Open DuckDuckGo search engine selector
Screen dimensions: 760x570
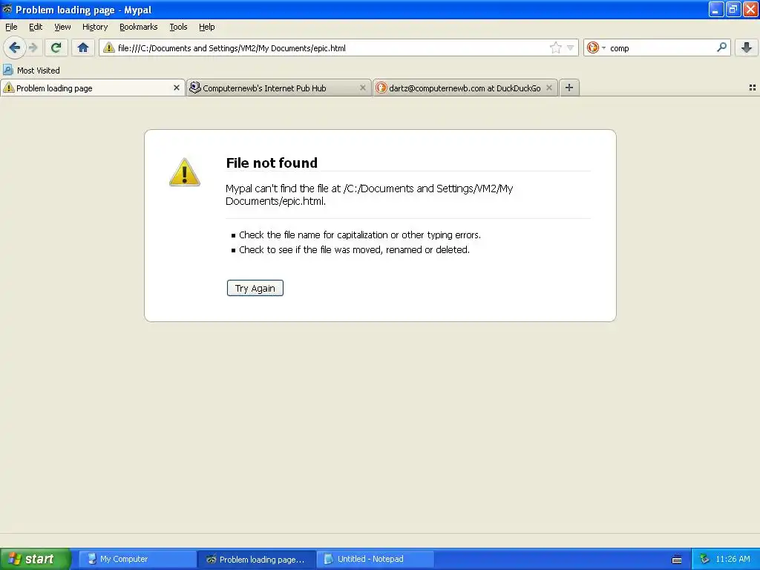[x=596, y=47]
